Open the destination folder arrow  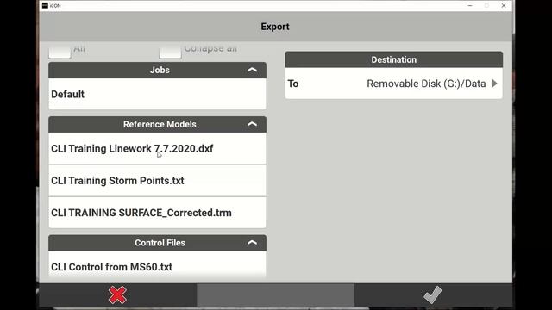pos(494,84)
